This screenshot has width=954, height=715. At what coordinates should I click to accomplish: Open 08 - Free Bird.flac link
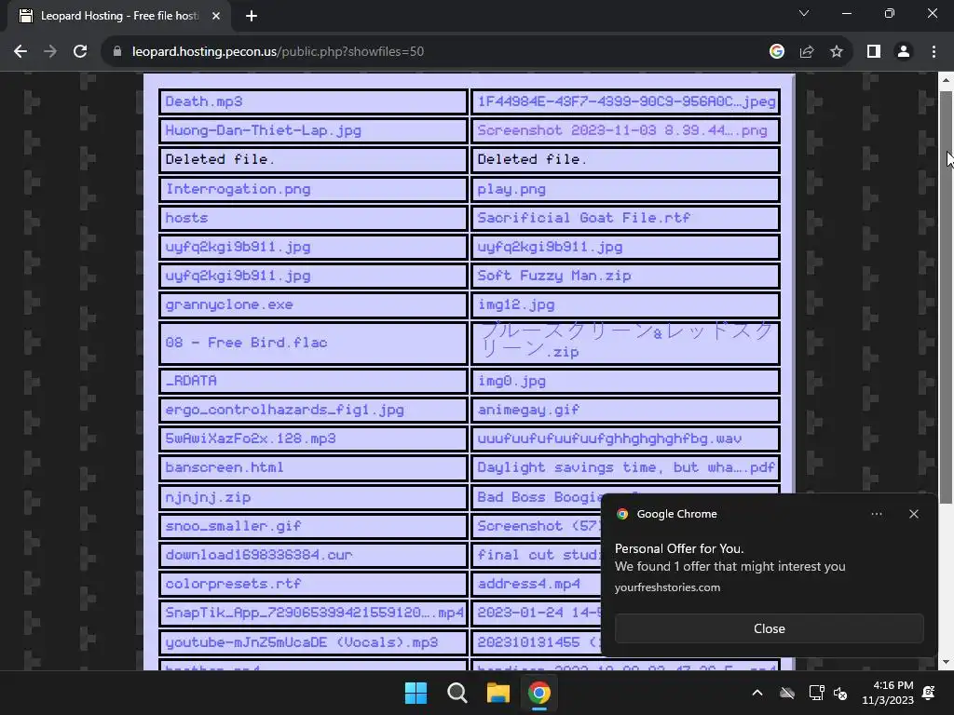tap(246, 343)
